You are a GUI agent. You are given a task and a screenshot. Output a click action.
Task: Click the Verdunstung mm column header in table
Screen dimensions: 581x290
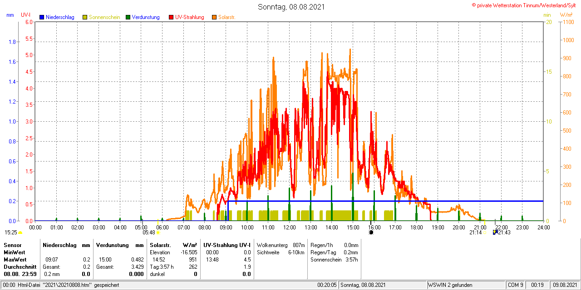(120, 245)
